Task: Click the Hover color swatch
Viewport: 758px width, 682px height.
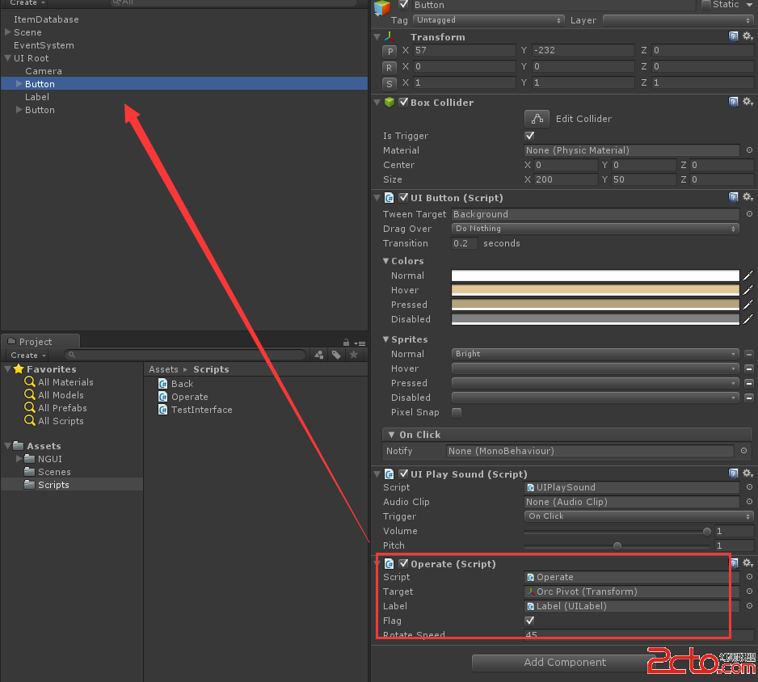Action: (x=595, y=290)
